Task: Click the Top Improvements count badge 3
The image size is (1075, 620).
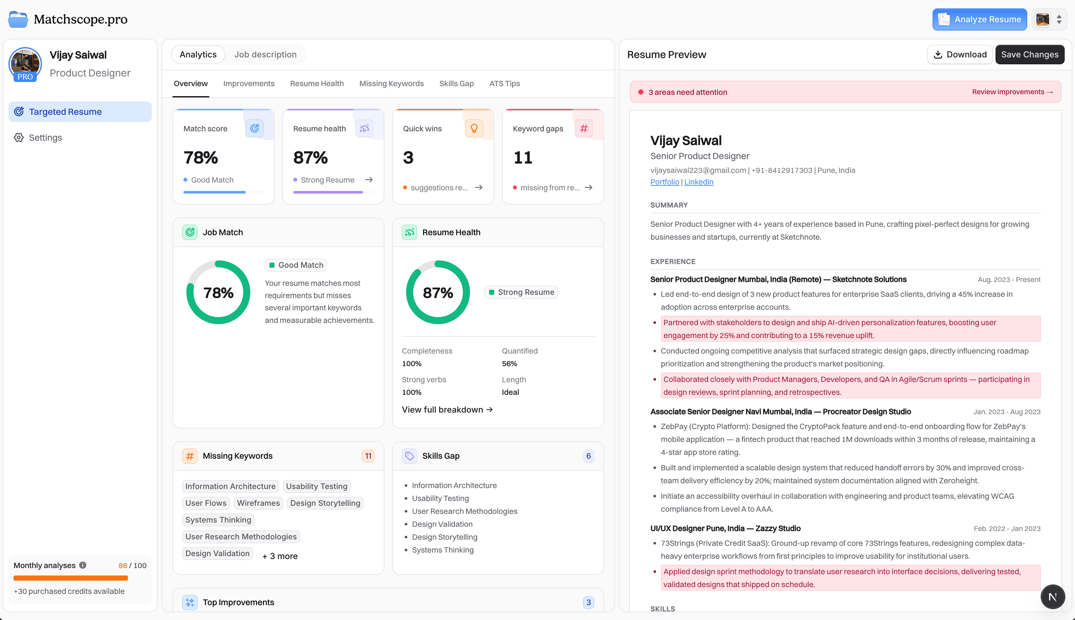Action: click(589, 602)
